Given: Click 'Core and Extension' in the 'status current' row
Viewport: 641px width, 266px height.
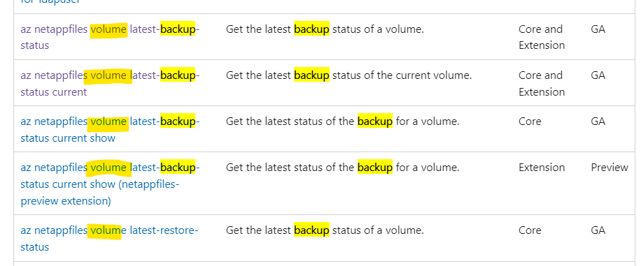Looking at the screenshot, I should coord(542,84).
